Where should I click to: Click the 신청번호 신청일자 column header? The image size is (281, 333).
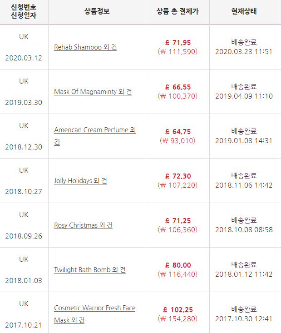pyautogui.click(x=24, y=11)
